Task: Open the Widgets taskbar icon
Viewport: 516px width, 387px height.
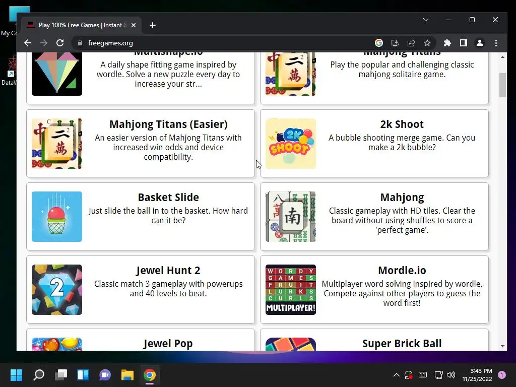Action: coord(83,375)
